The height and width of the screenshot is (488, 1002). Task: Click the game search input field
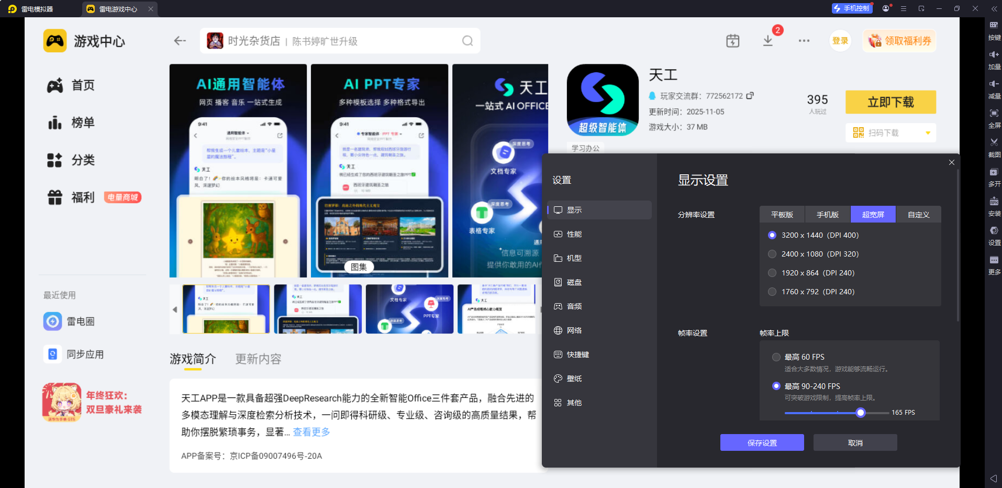tap(340, 41)
